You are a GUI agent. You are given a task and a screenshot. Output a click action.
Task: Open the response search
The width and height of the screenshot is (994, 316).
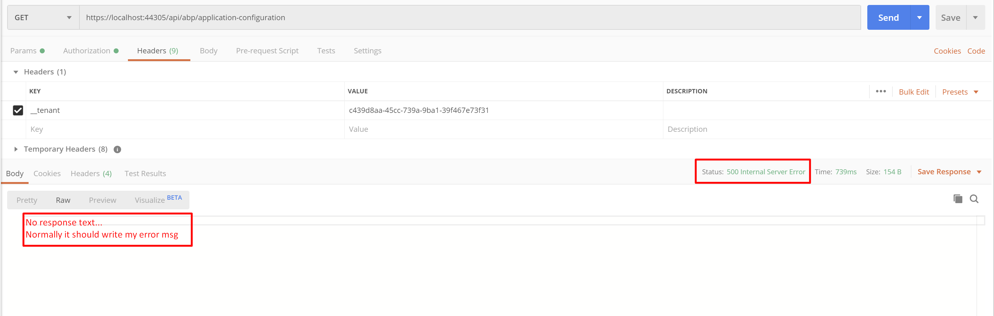[x=974, y=199]
